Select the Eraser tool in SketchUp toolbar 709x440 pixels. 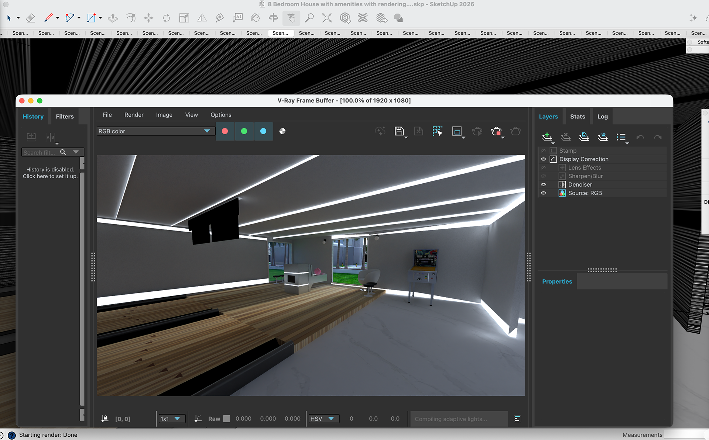pyautogui.click(x=31, y=18)
